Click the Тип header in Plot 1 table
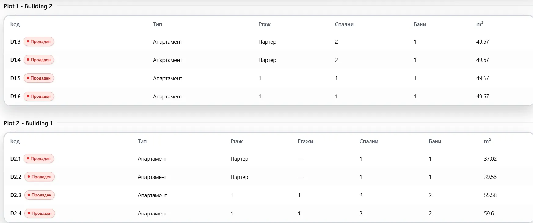This screenshot has width=533, height=223. [157, 24]
